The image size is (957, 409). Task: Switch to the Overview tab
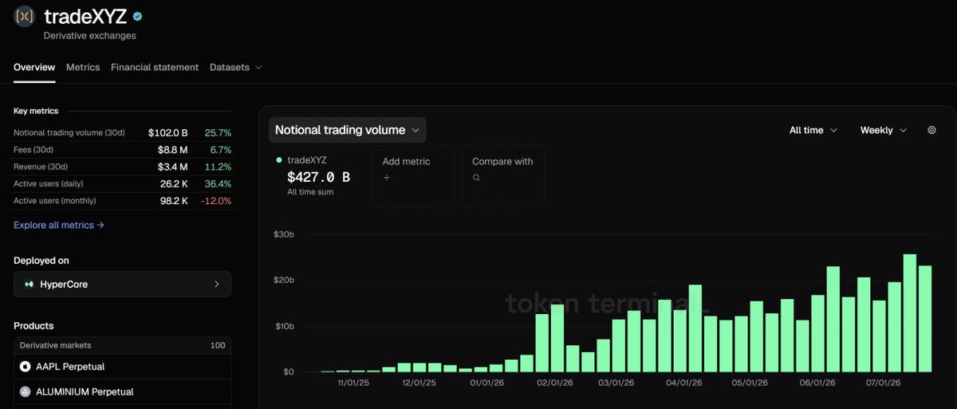pyautogui.click(x=34, y=67)
